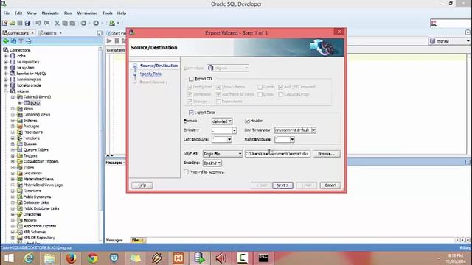Select the Materialized Views tree node
The width and height of the screenshot is (472, 265).
click(x=38, y=179)
